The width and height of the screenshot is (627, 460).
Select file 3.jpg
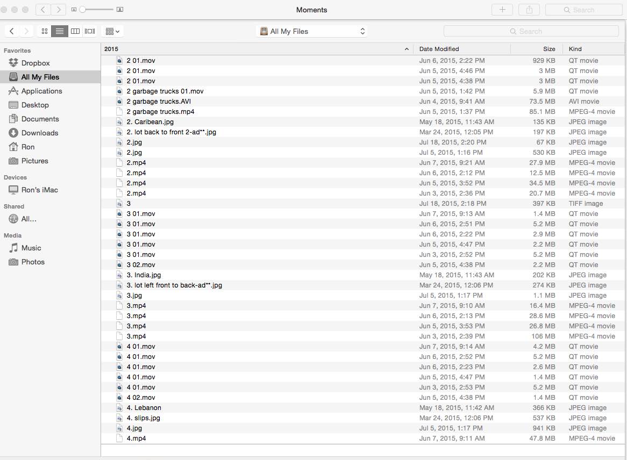pos(362,296)
